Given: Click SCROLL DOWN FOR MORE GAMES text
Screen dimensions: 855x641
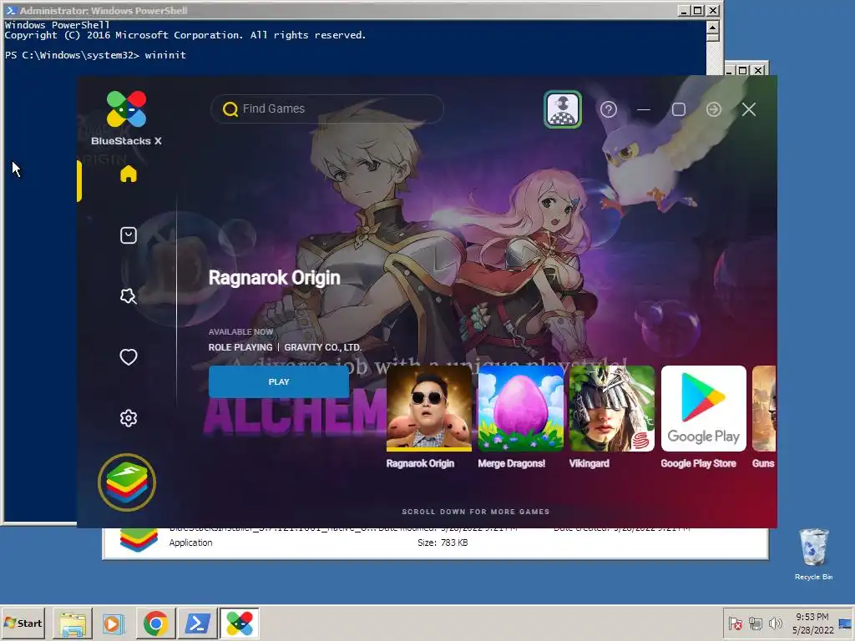Looking at the screenshot, I should 475,512.
